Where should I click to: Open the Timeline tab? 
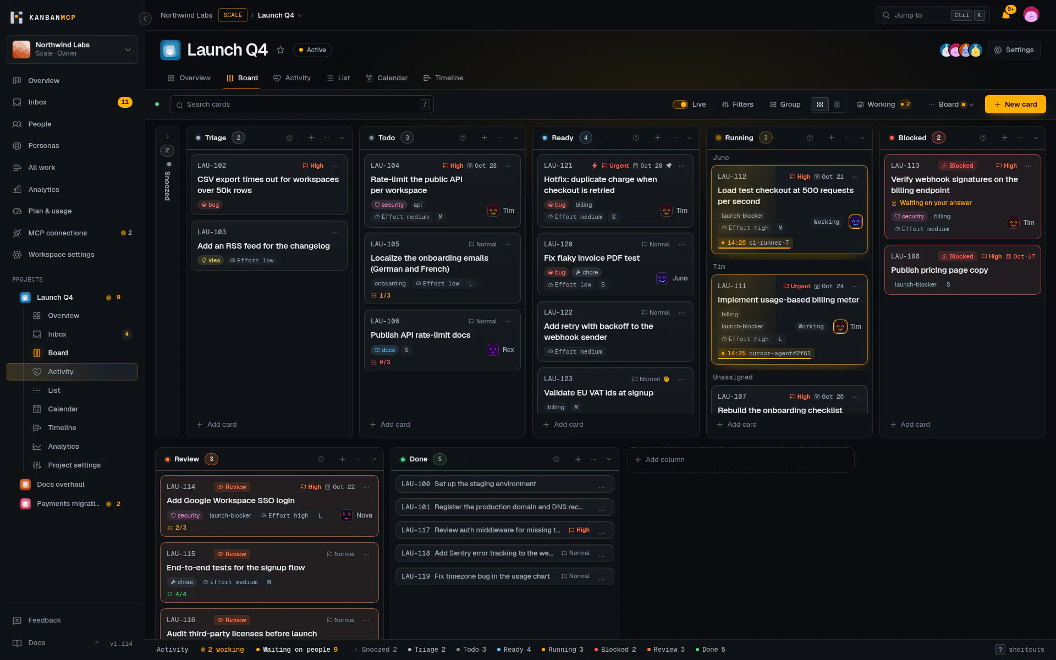[443, 78]
